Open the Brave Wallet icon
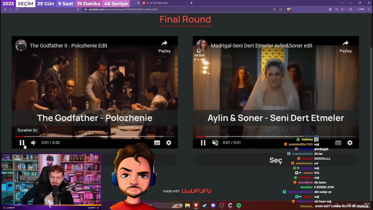Viewport: 373px width, 210px height. pos(351,9)
